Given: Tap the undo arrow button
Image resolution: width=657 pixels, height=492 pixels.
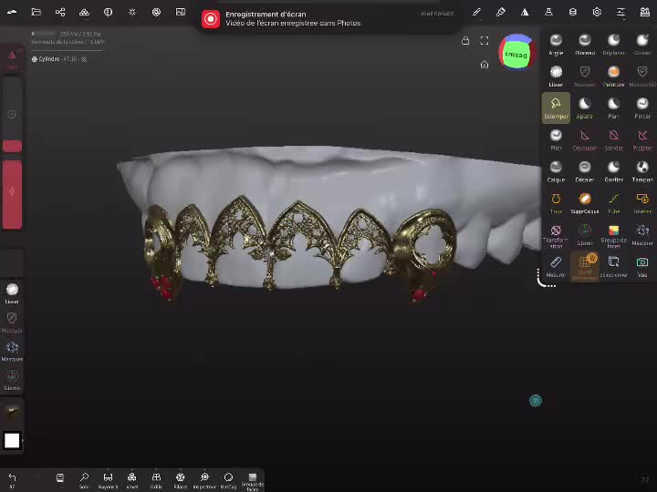Looking at the screenshot, I should [12, 478].
